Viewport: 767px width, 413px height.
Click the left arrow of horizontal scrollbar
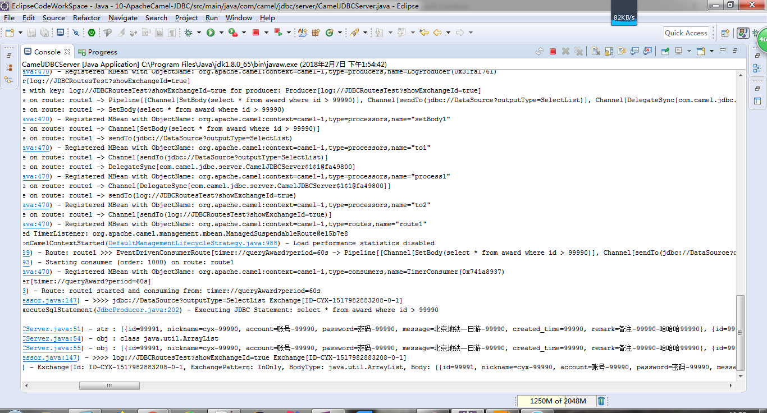(x=28, y=386)
